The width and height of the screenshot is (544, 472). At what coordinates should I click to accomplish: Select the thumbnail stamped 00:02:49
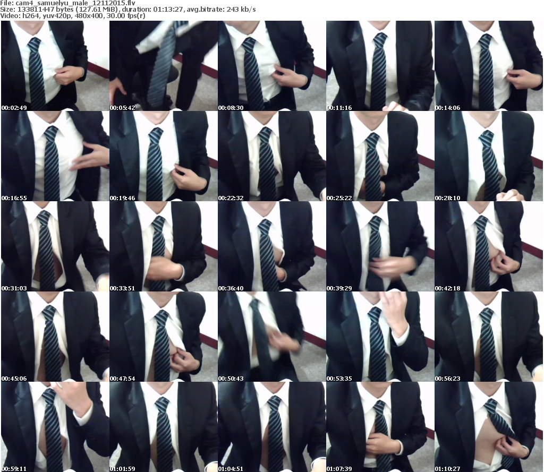pyautogui.click(x=55, y=66)
